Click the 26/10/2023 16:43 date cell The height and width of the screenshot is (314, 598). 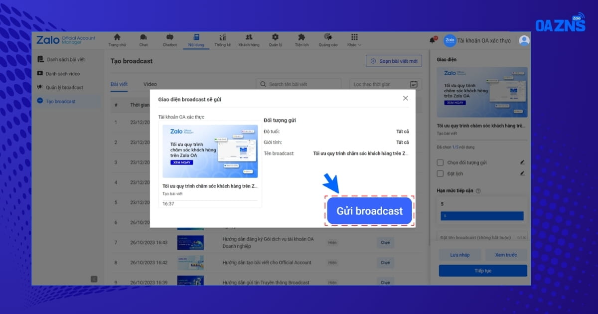tap(149, 243)
